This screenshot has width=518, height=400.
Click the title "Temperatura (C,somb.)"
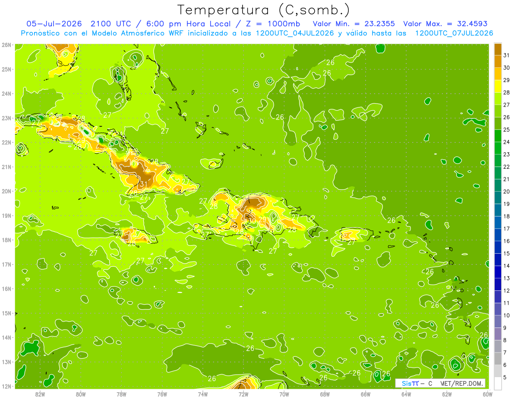pyautogui.click(x=264, y=9)
